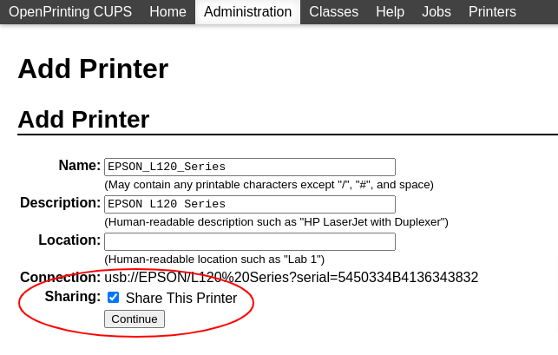Click the empty Location field
This screenshot has height=355, width=558.
[250, 242]
